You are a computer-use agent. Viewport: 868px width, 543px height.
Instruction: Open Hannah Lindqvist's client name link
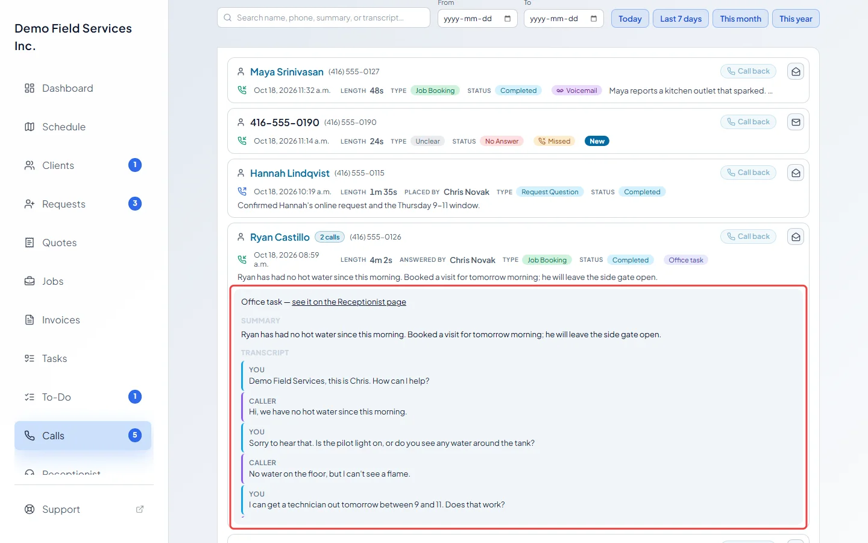click(290, 173)
